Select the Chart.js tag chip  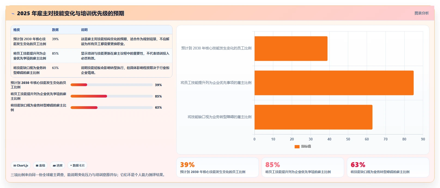21,165
